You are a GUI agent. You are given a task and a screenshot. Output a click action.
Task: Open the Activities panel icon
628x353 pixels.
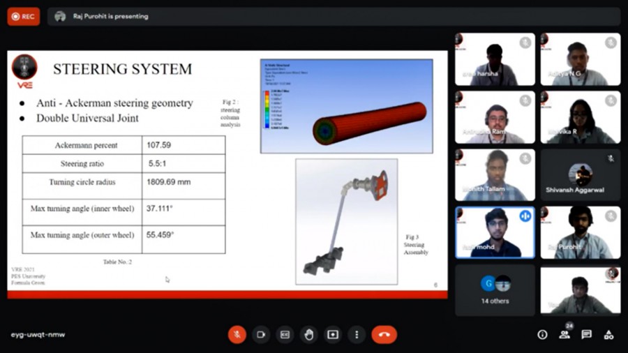pos(609,335)
